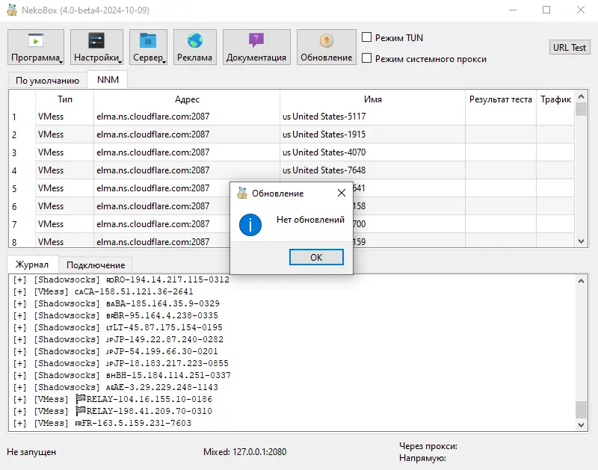Screen dimensions: 598x470
Task: Click Нет обновлений message text
Action: [x=310, y=220]
